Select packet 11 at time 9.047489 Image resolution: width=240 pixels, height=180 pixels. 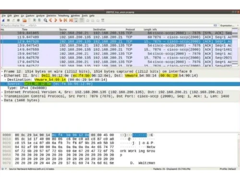[116, 37]
